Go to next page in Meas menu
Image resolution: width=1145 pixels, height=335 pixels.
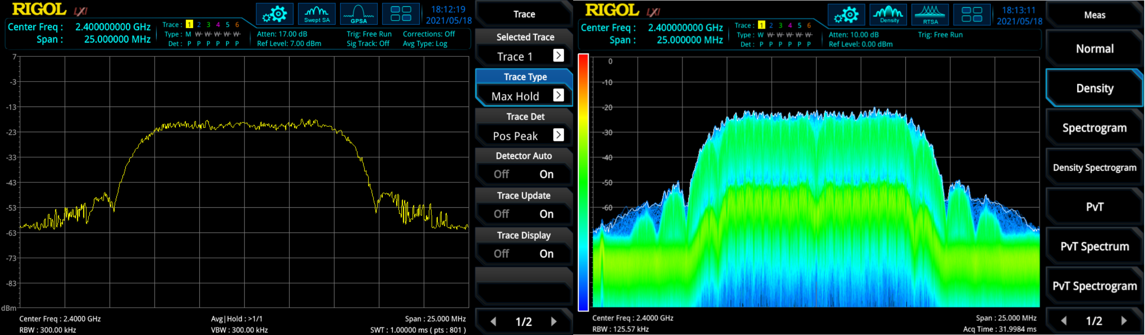click(x=1124, y=321)
